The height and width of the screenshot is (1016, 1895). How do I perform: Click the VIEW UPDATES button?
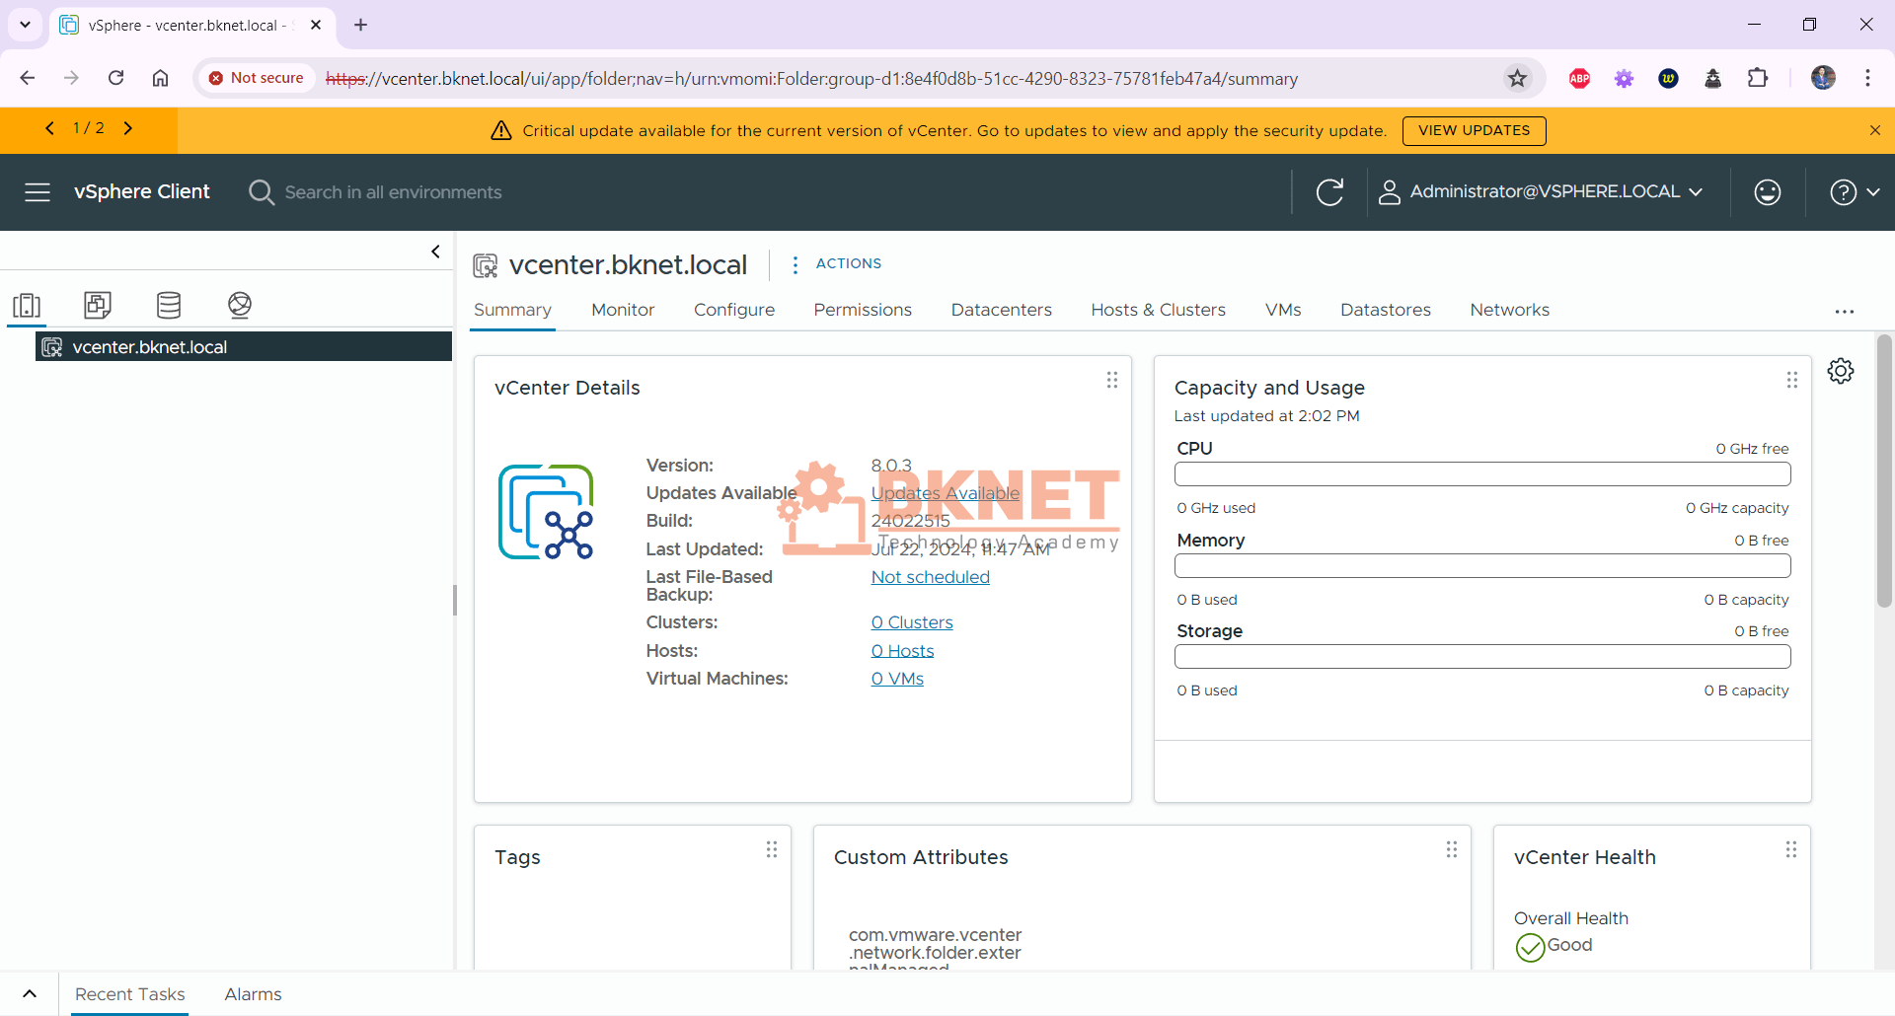point(1473,130)
